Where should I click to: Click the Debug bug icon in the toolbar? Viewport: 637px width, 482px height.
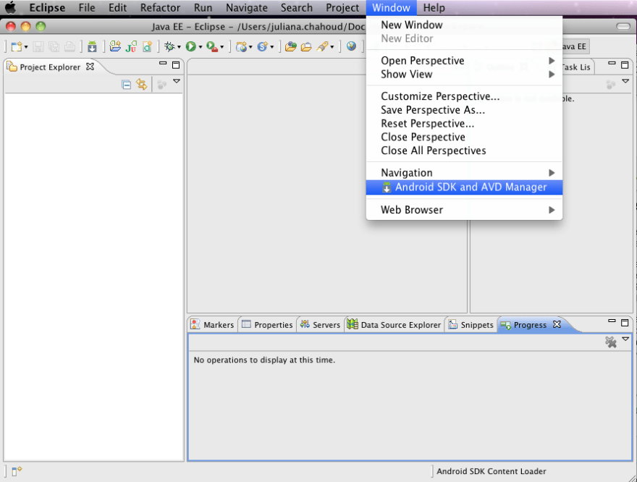click(x=169, y=46)
